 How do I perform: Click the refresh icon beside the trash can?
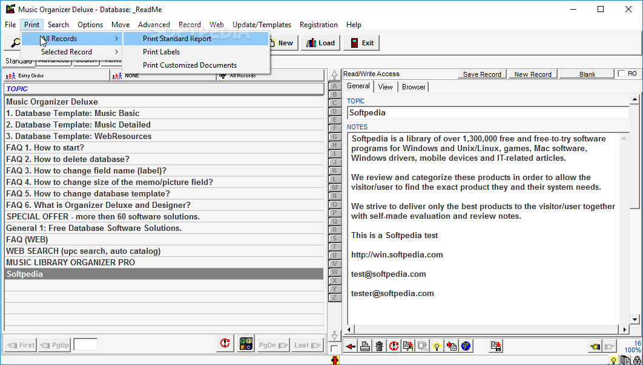(394, 346)
